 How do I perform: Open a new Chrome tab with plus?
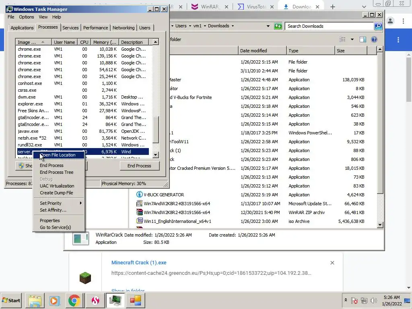point(333,7)
